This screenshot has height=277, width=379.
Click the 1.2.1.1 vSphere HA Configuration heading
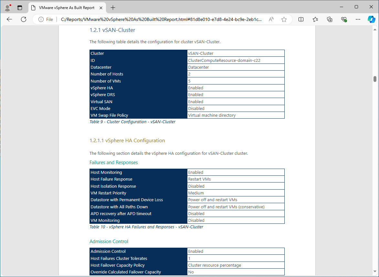(x=127, y=140)
